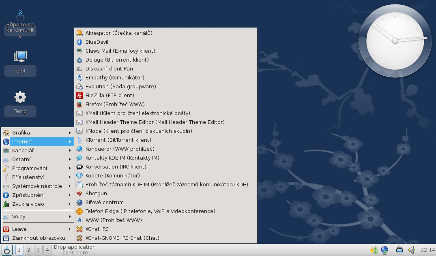The height and width of the screenshot is (256, 436).
Task: Select KNode discussion groups client
Action: (x=166, y=131)
